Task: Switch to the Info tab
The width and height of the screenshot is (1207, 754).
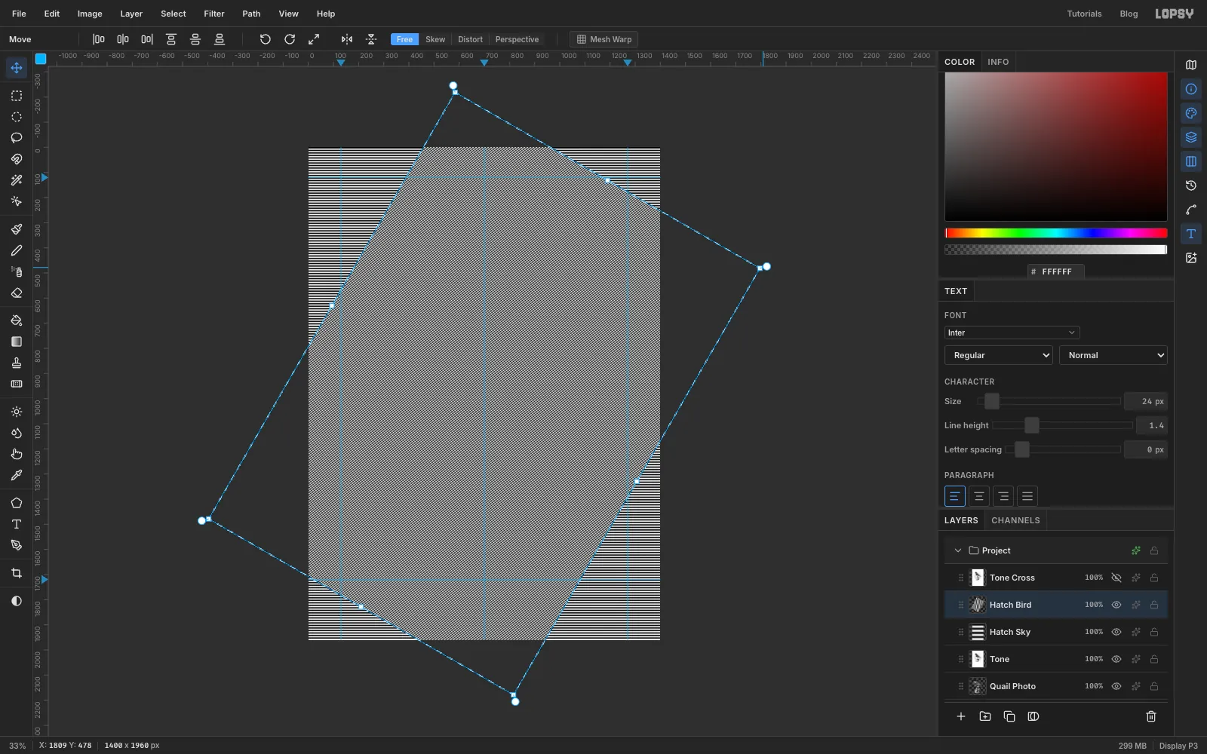Action: tap(998, 62)
